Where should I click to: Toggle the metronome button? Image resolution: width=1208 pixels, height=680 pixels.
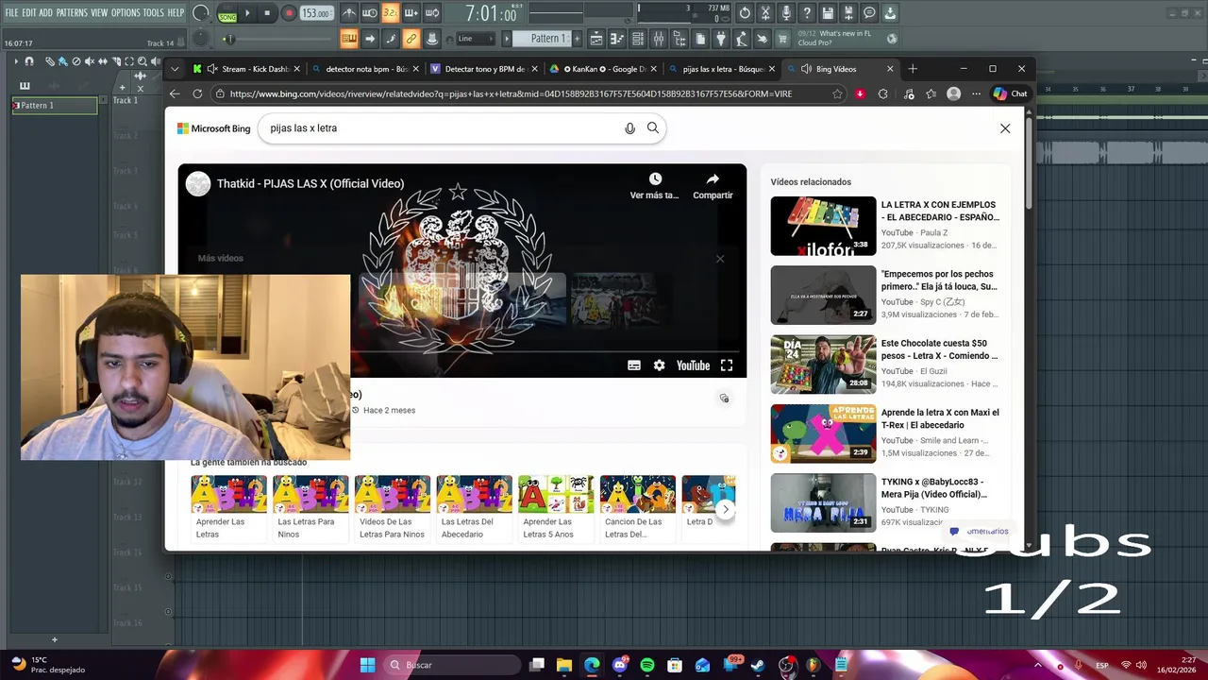[349, 13]
